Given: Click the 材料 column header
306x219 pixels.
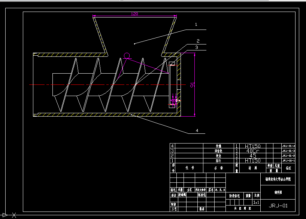Looking at the screenshot, I should click(x=253, y=168).
